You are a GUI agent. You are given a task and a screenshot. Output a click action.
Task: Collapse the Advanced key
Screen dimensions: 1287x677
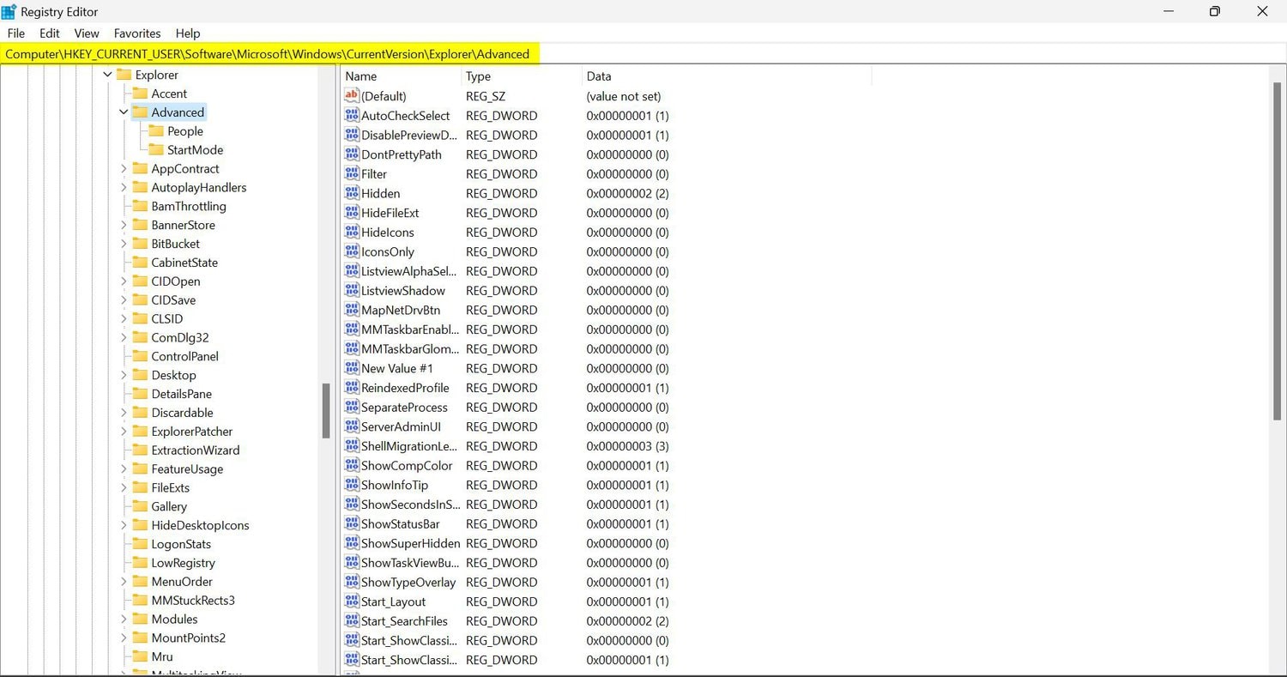[x=124, y=112]
